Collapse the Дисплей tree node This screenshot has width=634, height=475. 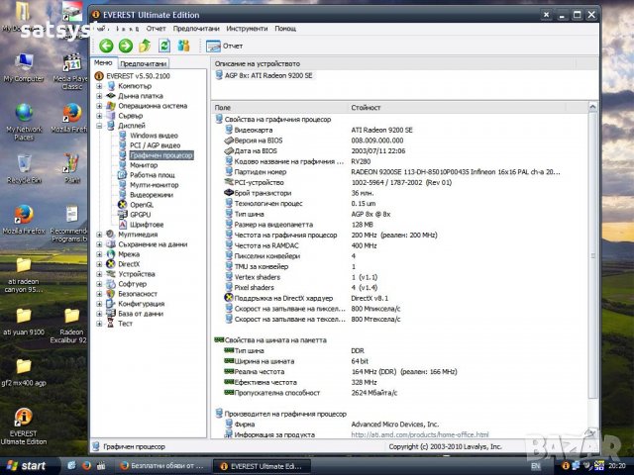click(99, 126)
